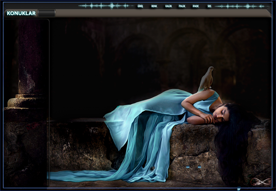Toggle İTALİK italic text formatting
The image size is (276, 191).
point(182,6)
